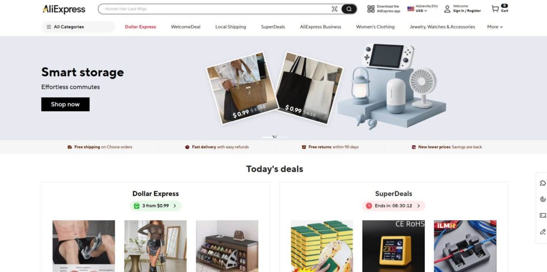Open the shopping cart icon
The image size is (547, 272).
click(x=495, y=9)
